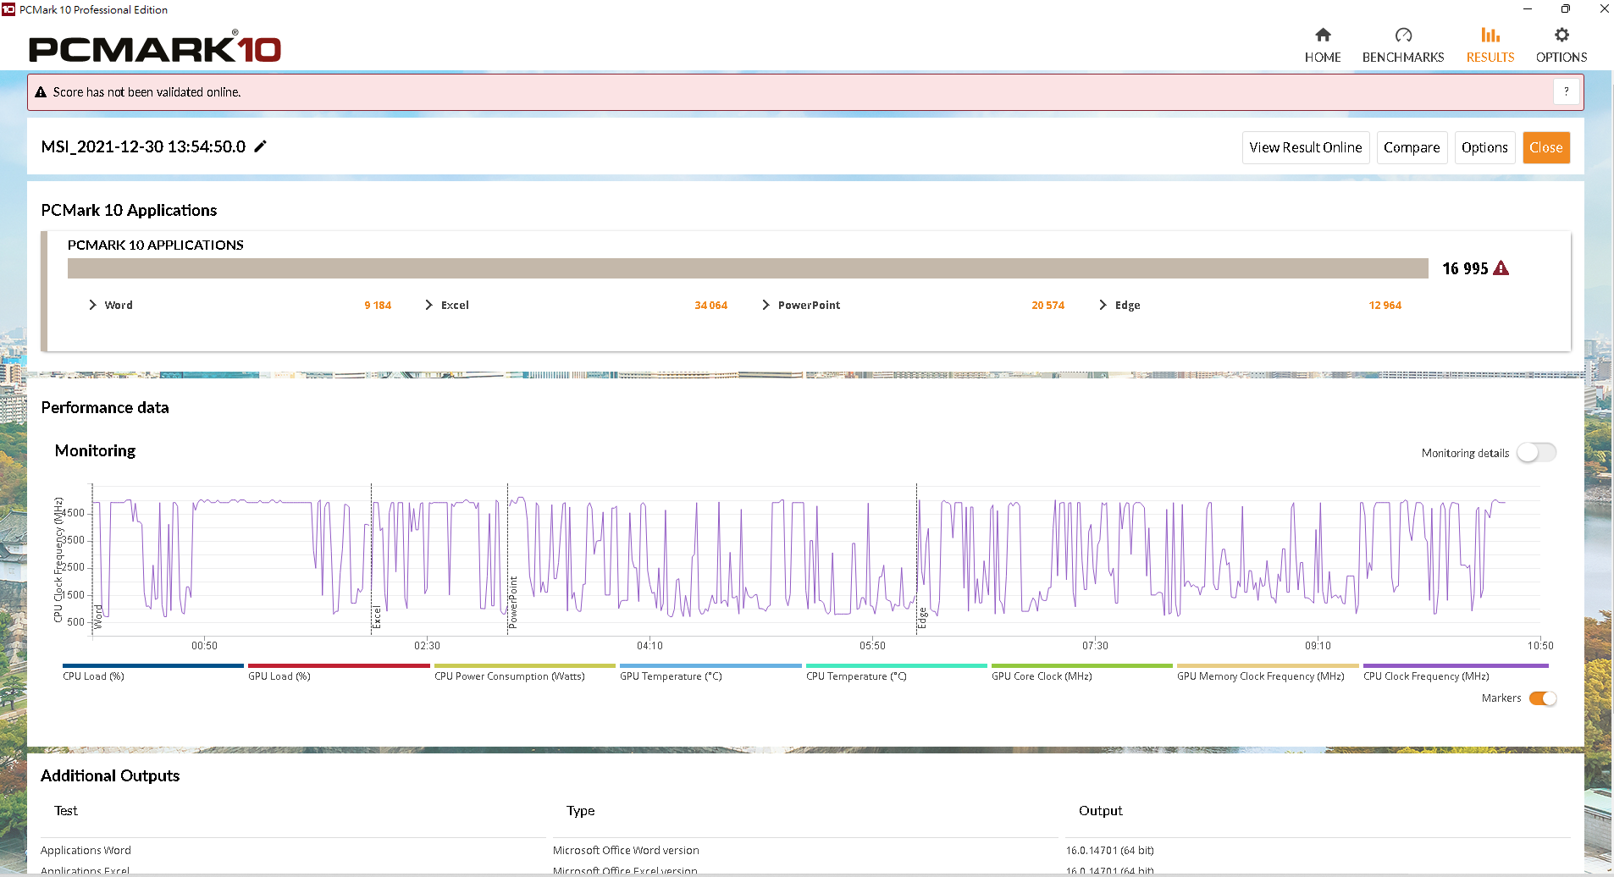Select CPU Clock Frequency (MHz) legend item
Image resolution: width=1614 pixels, height=877 pixels.
(x=1456, y=671)
